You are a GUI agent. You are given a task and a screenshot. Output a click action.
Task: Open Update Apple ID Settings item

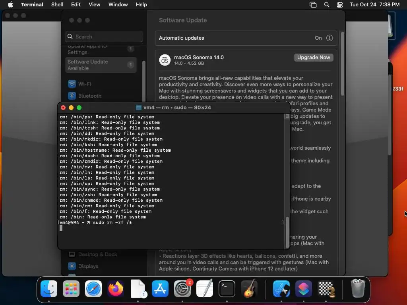point(101,49)
